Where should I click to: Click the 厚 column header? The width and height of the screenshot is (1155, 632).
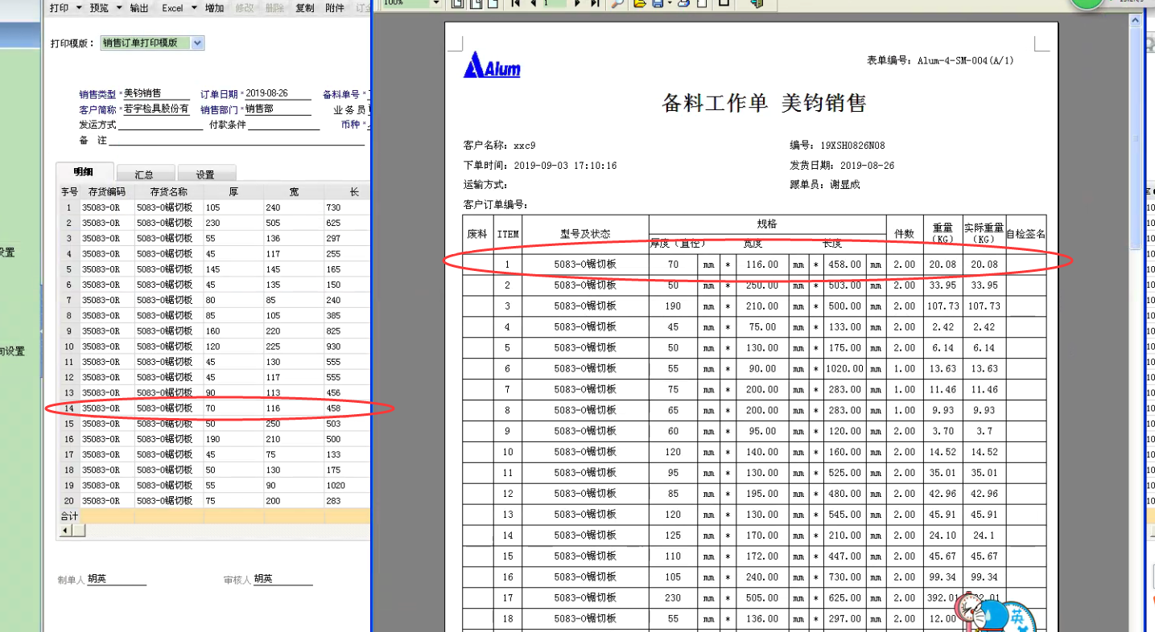tap(233, 192)
